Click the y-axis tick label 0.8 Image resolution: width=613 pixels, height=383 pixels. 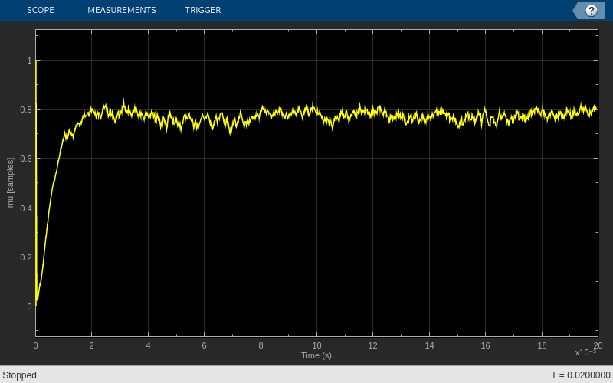[x=26, y=110]
